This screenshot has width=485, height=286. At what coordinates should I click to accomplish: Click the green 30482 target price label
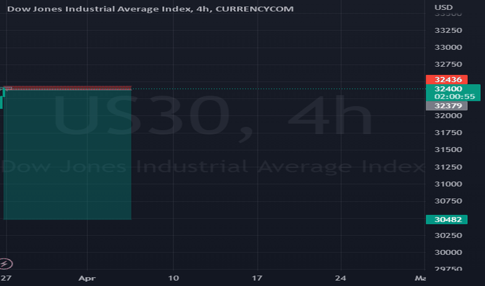[446, 219]
